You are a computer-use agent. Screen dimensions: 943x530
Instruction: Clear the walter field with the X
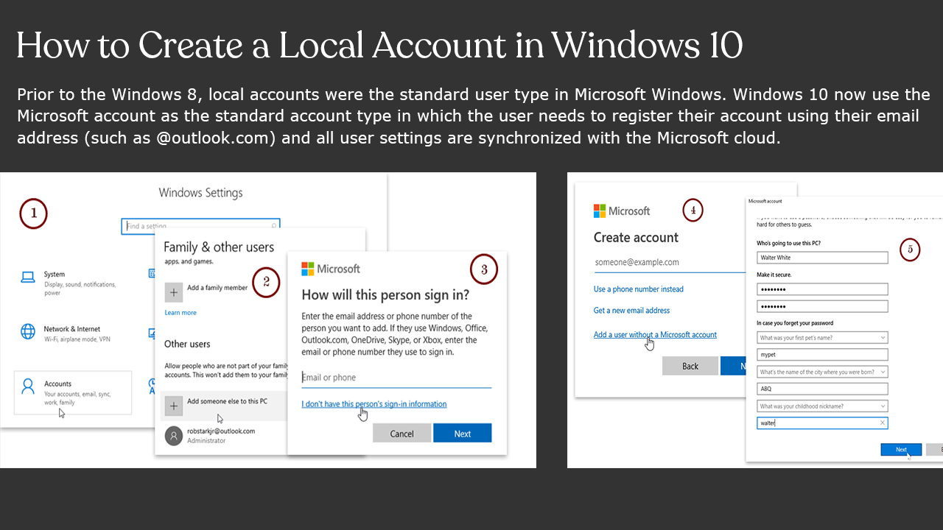[x=883, y=423]
